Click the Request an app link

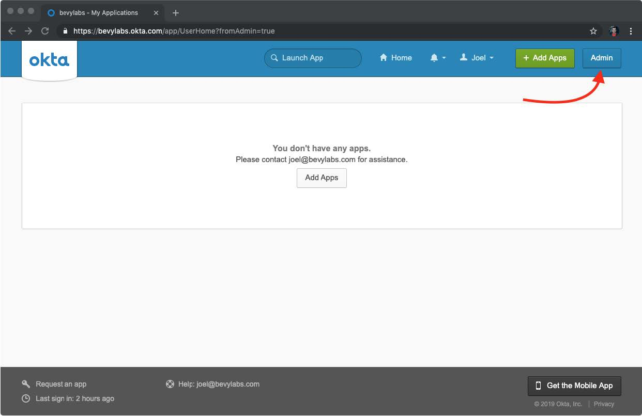tap(60, 384)
